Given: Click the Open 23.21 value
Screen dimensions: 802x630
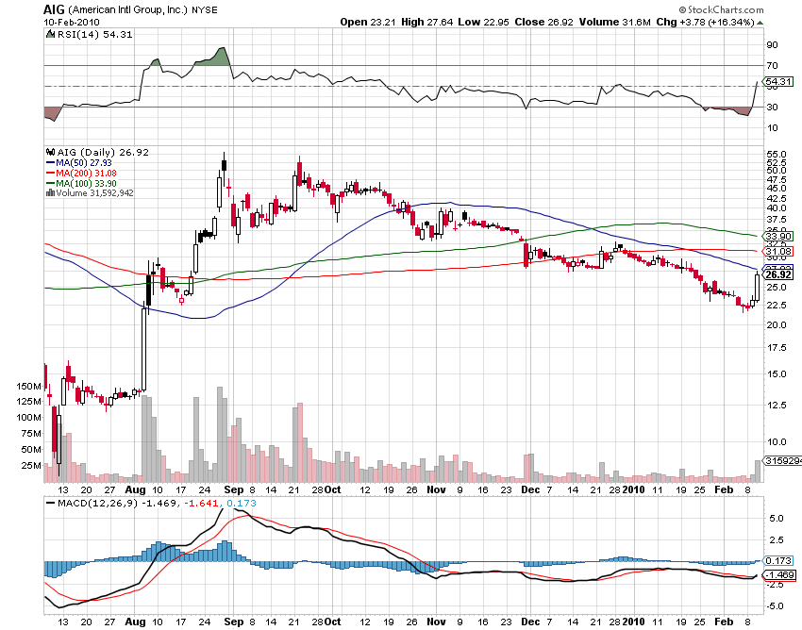Looking at the screenshot, I should click(x=368, y=22).
